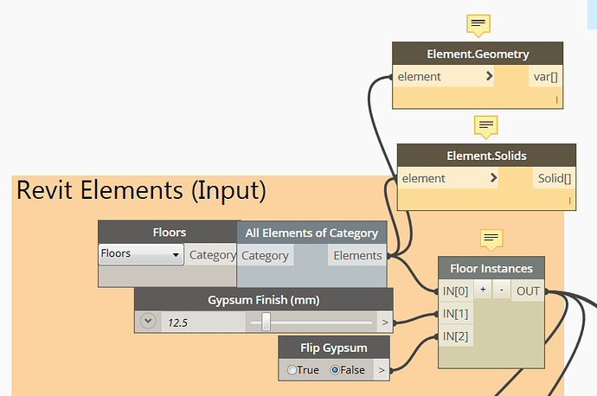The image size is (597, 396).
Task: Select the Element.Solids node title
Action: click(486, 156)
